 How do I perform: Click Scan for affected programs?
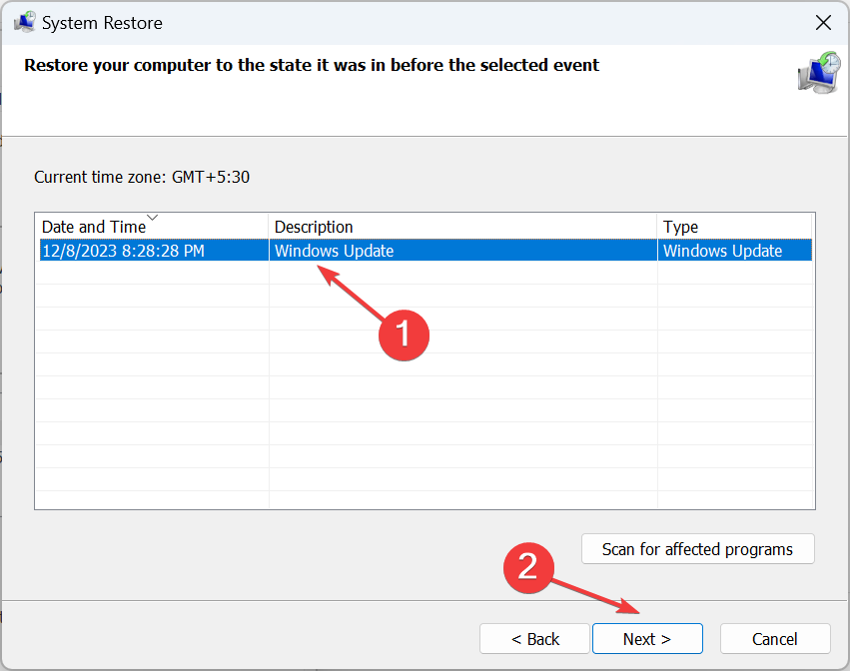click(x=697, y=549)
